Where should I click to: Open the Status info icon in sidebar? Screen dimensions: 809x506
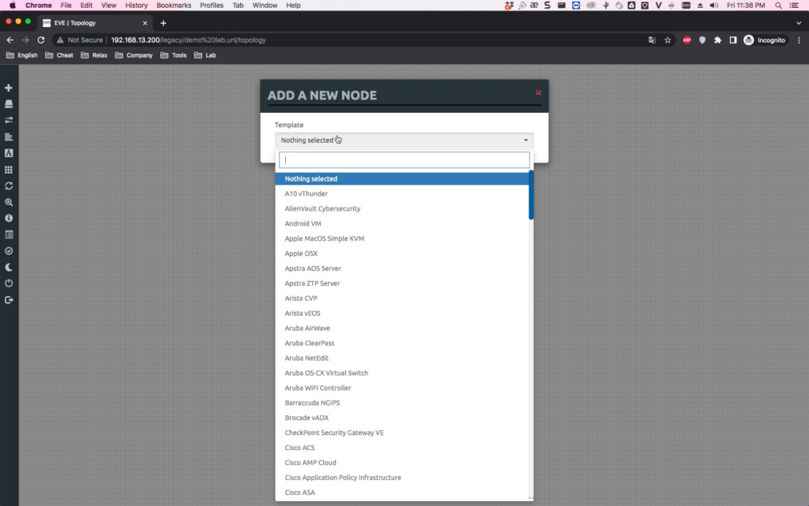coord(9,219)
